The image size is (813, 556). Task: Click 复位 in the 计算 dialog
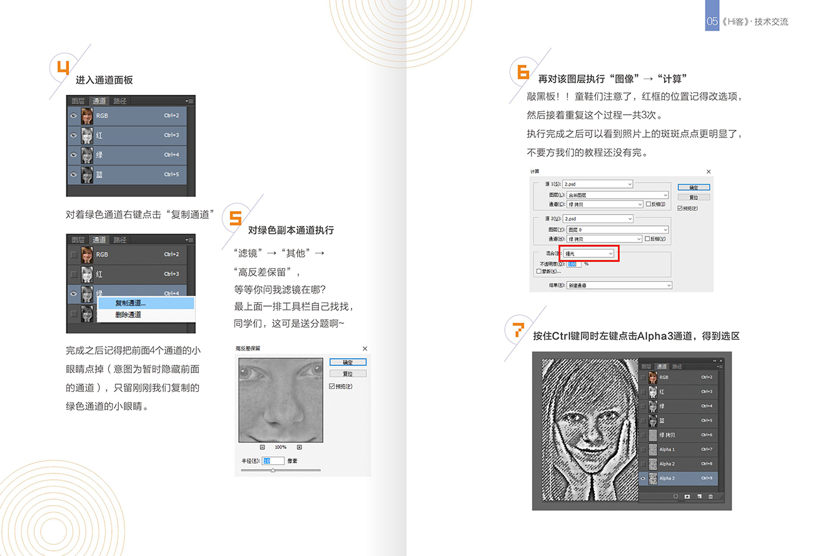pyautogui.click(x=694, y=197)
